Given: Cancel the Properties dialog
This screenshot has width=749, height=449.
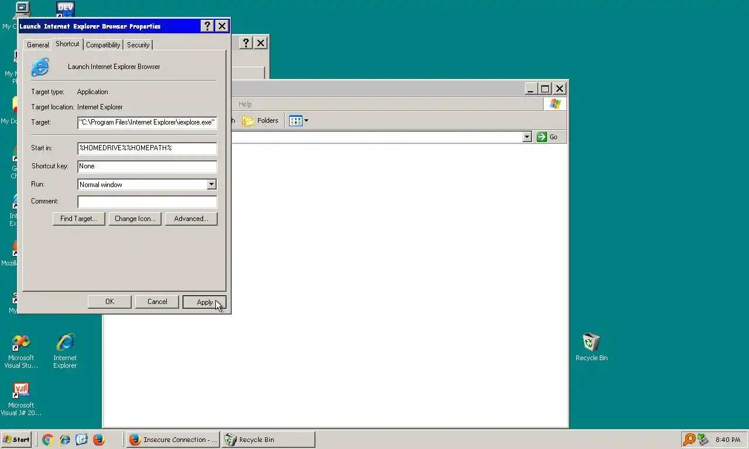Looking at the screenshot, I should pyautogui.click(x=157, y=302).
